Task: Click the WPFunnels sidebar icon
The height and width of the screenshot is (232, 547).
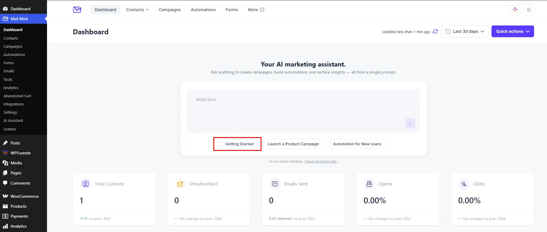Action: click(5, 153)
